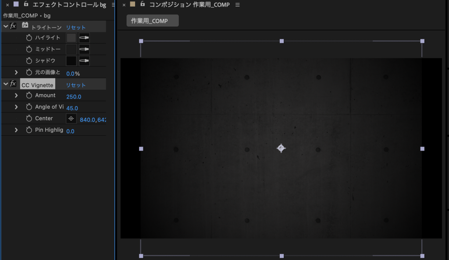This screenshot has height=260, width=449.
Task: Reset the トライトーン effect
Action: pyautogui.click(x=76, y=28)
